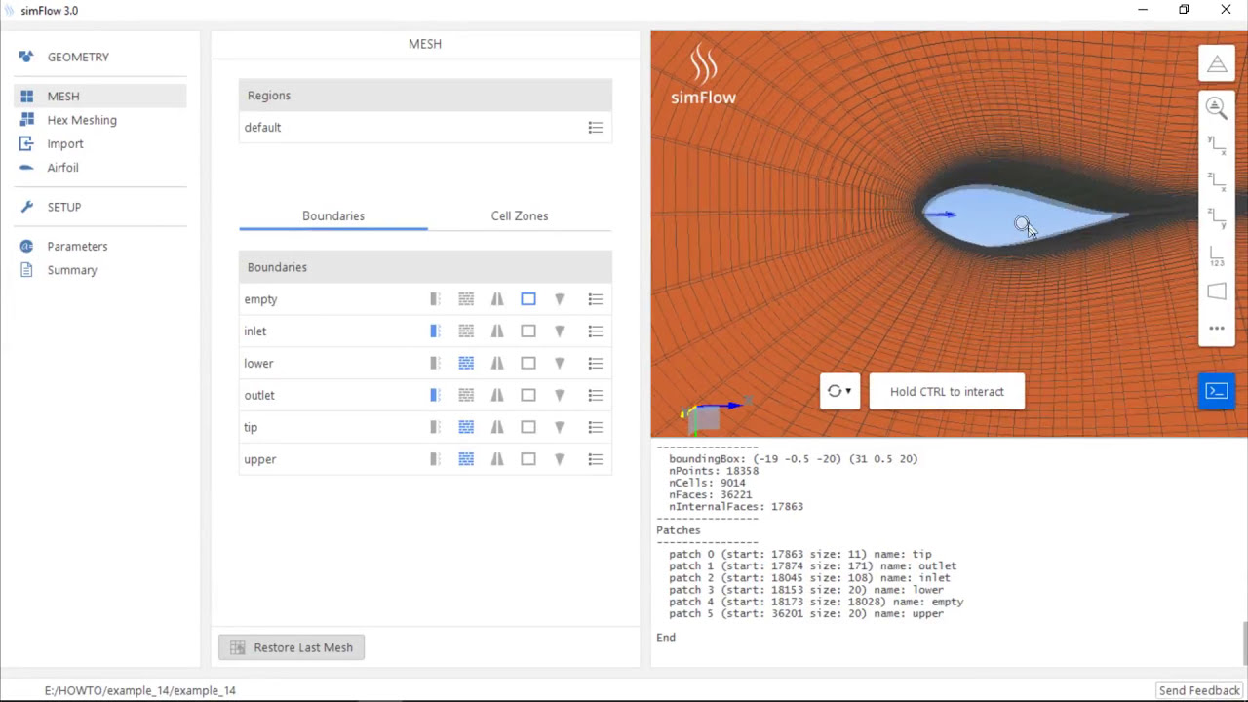Select the zoom-to-fit view icon
Screen dimensions: 1248x702
(1215, 106)
